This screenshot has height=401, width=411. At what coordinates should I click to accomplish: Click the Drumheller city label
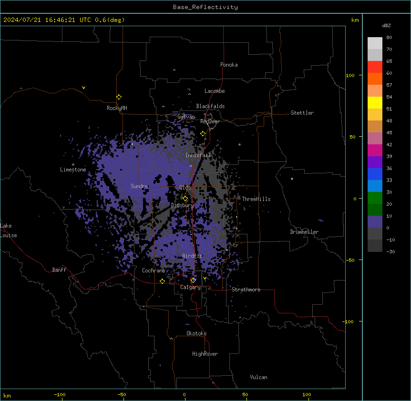coord(304,232)
